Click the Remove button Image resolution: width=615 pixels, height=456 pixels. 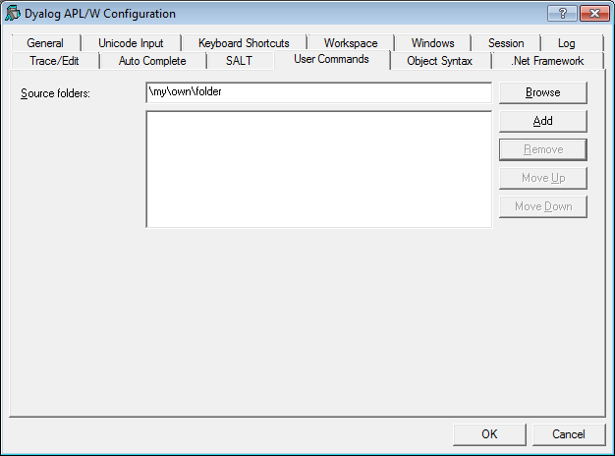coord(543,149)
